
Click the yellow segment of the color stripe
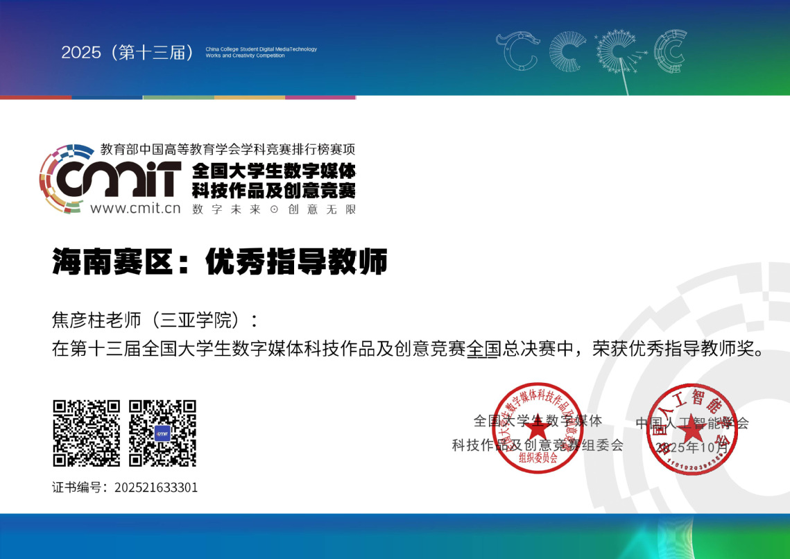pos(249,98)
